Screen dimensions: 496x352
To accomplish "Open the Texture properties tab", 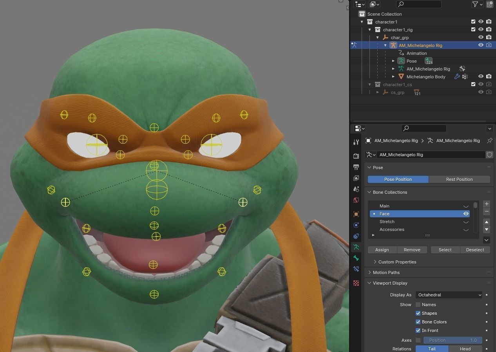I will pos(356,283).
